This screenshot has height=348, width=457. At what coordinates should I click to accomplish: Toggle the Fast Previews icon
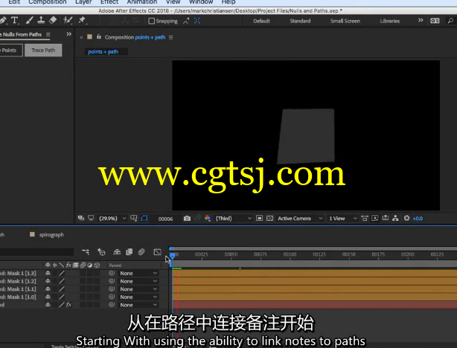tap(375, 218)
